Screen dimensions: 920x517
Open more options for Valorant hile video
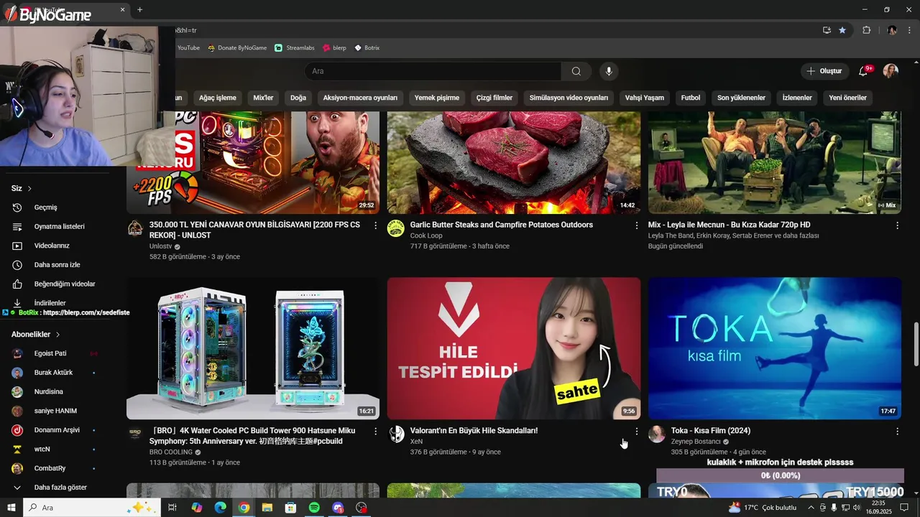636,431
